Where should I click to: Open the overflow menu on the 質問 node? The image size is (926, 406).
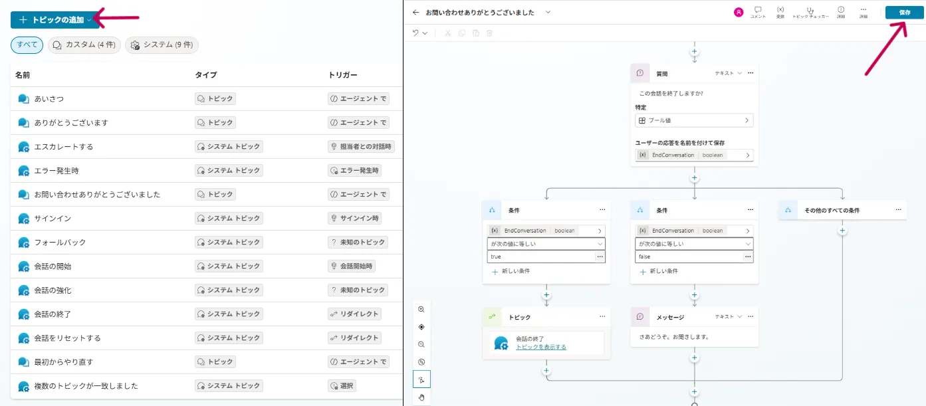[750, 73]
